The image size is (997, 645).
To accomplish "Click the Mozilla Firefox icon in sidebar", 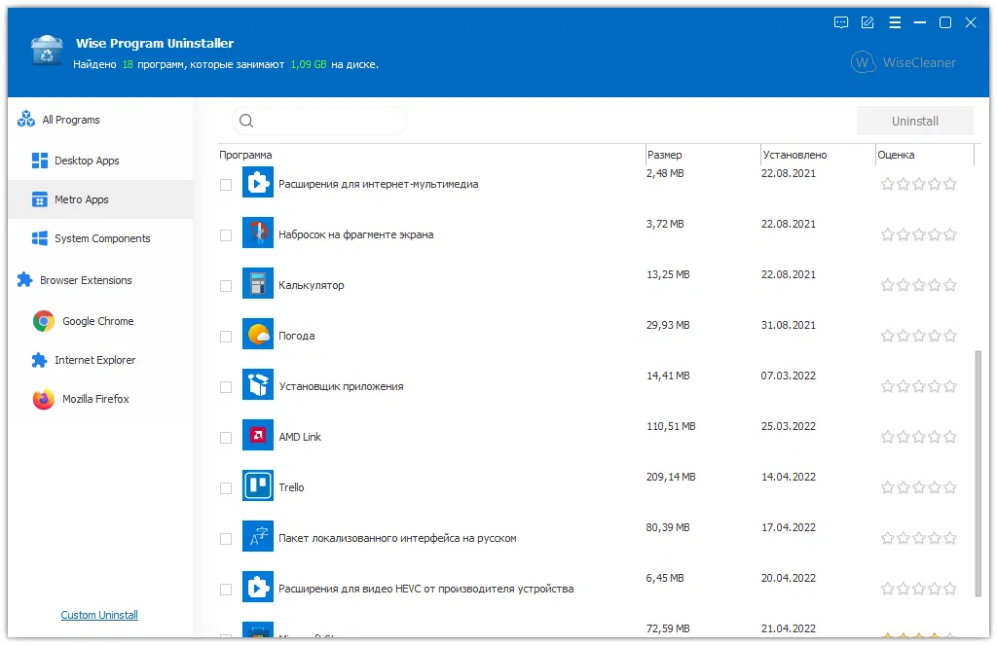I will pos(43,399).
